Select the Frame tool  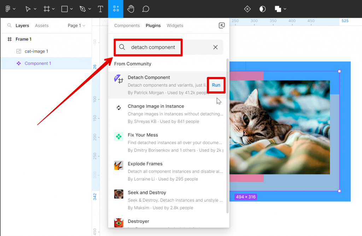point(47,9)
